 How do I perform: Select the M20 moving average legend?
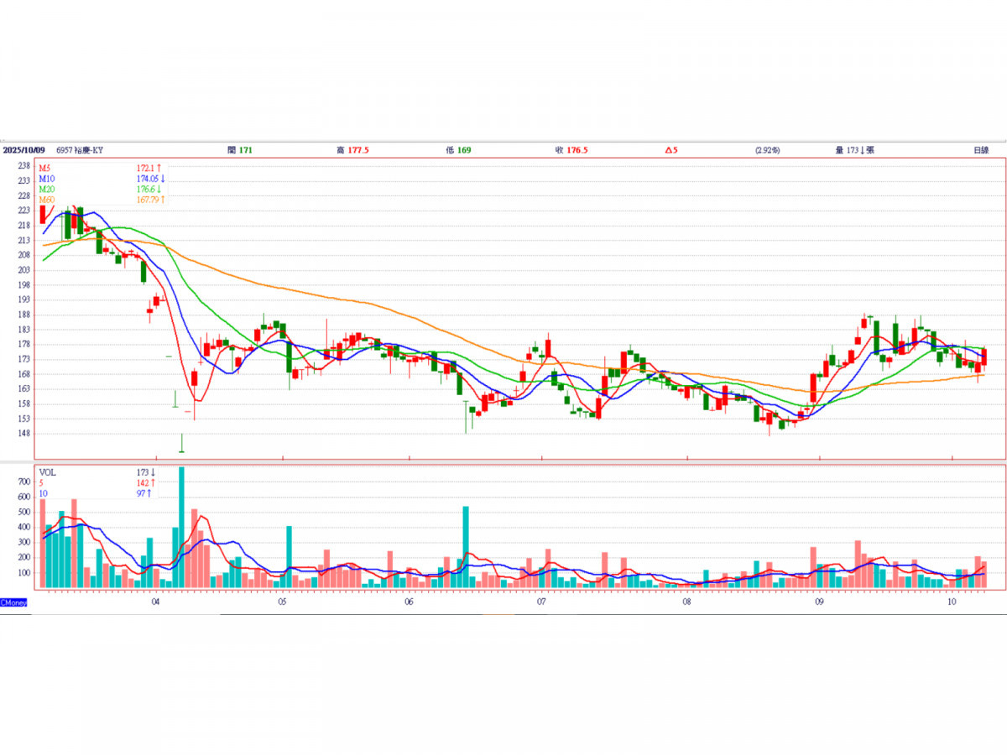pos(46,189)
